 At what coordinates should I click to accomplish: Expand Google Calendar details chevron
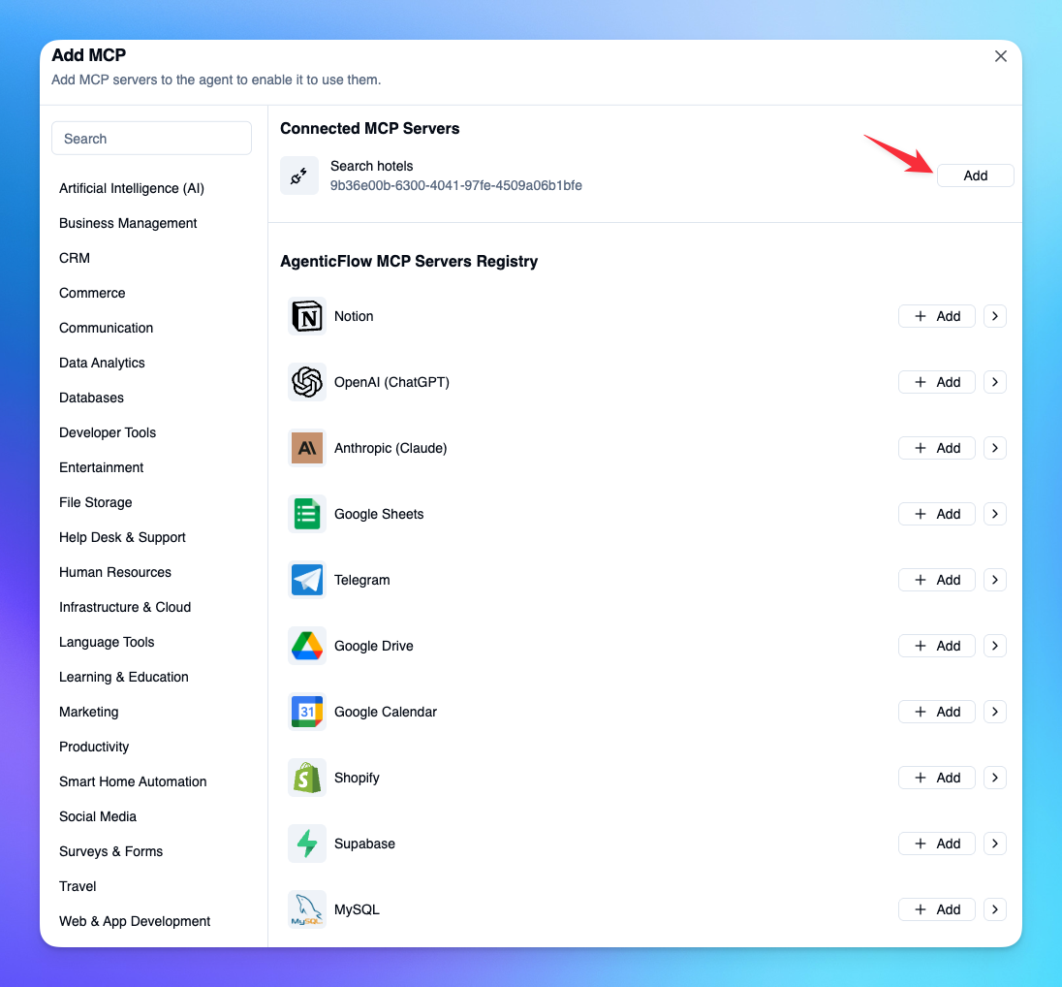[995, 712]
